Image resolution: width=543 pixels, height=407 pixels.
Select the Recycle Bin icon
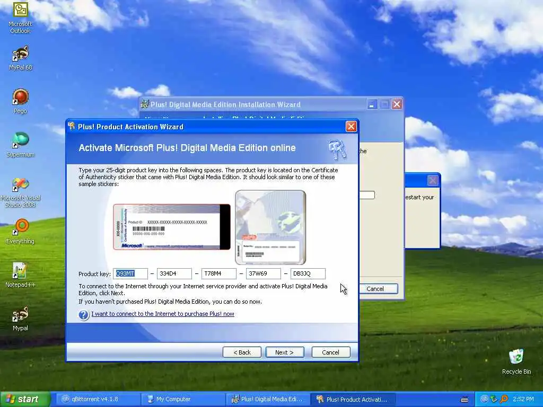[x=516, y=361]
